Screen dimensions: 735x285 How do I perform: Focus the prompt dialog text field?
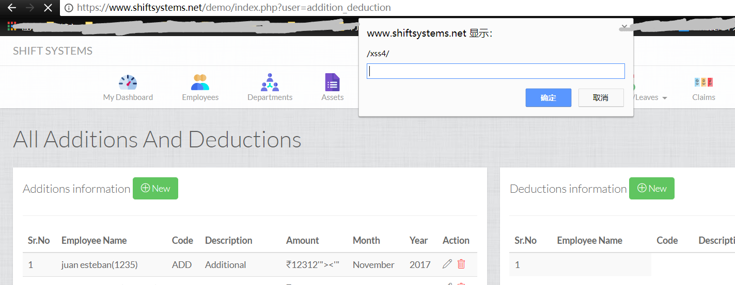[x=496, y=71]
